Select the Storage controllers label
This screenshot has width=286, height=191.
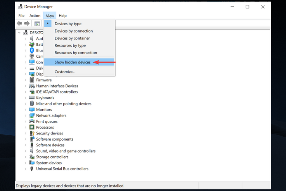(52, 157)
